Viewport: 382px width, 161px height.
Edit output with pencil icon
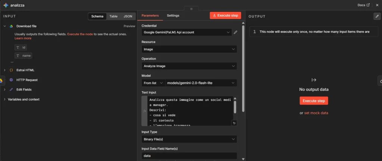click(376, 16)
